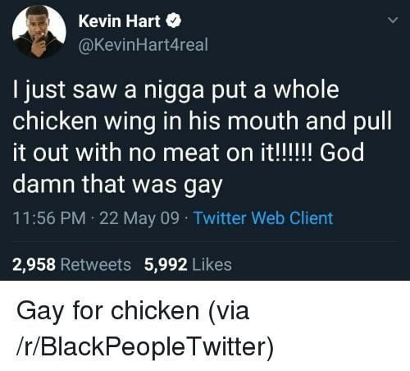Screen dimensions: 410x371
Task: Click the Twitter Web Client source link
Action: (263, 218)
